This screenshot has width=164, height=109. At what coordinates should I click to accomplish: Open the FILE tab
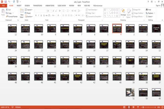point(4,6)
